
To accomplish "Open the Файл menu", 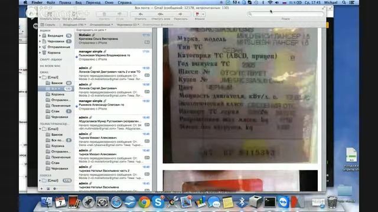I will click(51, 2).
